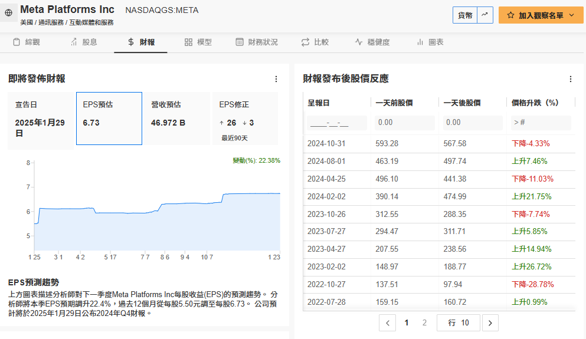The image size is (586, 339).
Task: Select the EPS修正 card
Action: (245, 119)
